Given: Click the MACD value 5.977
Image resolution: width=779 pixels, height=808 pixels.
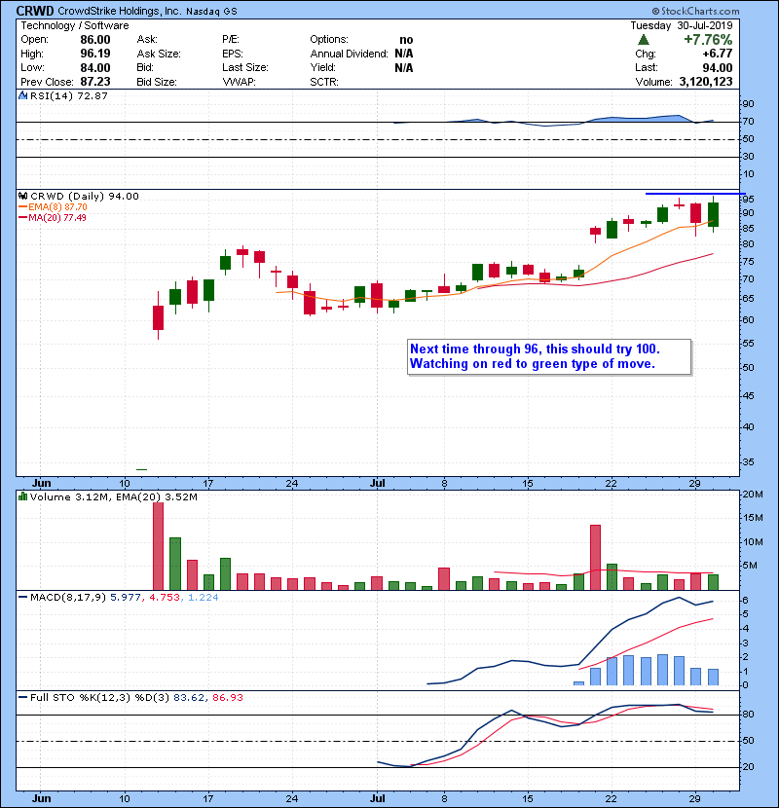Looking at the screenshot, I should tap(126, 597).
